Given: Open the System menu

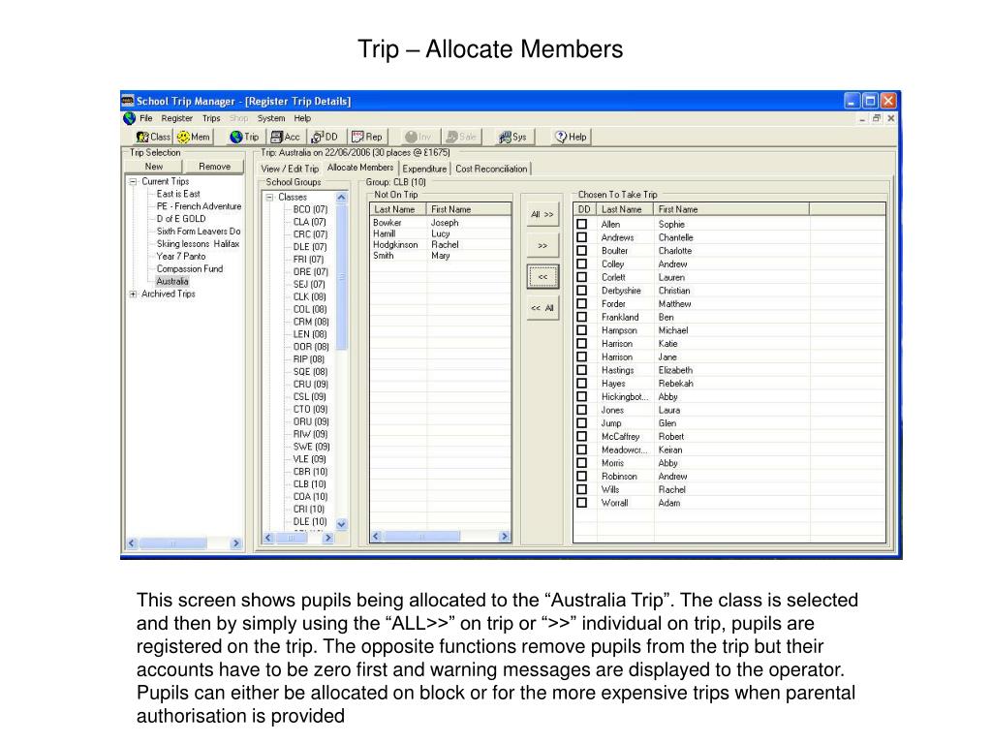Looking at the screenshot, I should (x=271, y=118).
